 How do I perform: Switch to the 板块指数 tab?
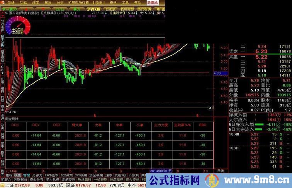pos(127,9)
